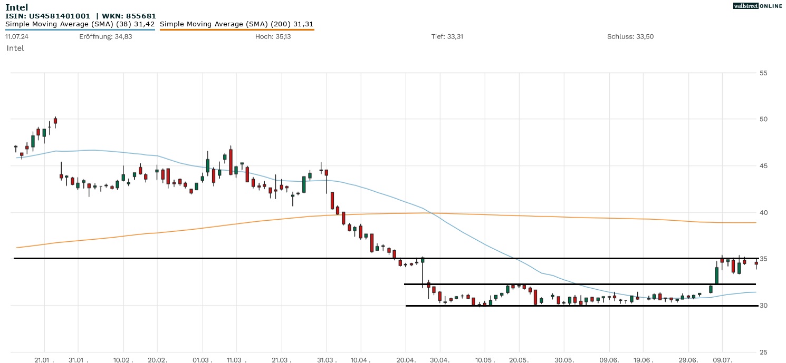Click blue color bar under SMA (38)
Screen dimensions: 786x363
point(80,30)
